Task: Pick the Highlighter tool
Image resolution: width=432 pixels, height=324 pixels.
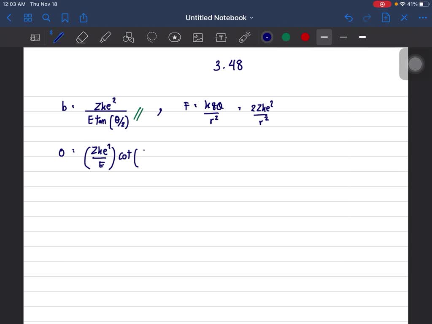Action: 105,37
